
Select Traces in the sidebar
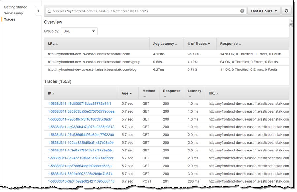[x=9, y=19]
